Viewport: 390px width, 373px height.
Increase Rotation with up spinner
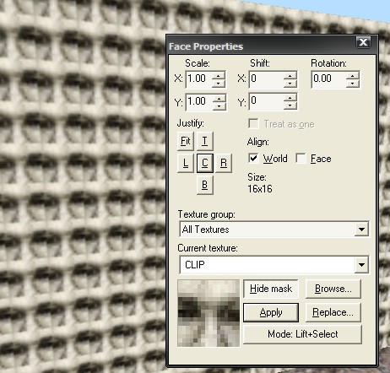(x=353, y=75)
